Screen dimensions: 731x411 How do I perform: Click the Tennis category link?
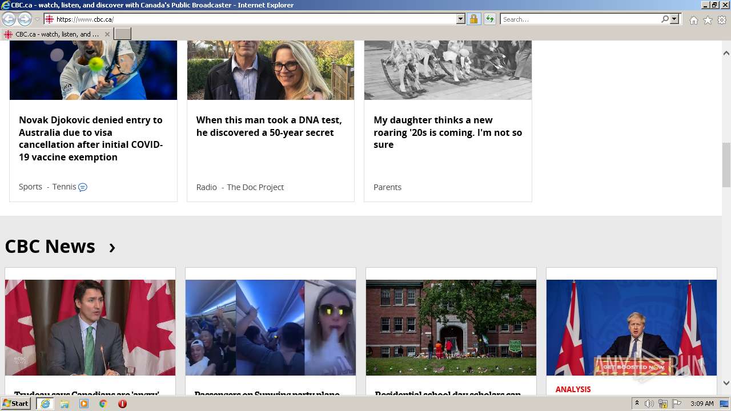(64, 187)
